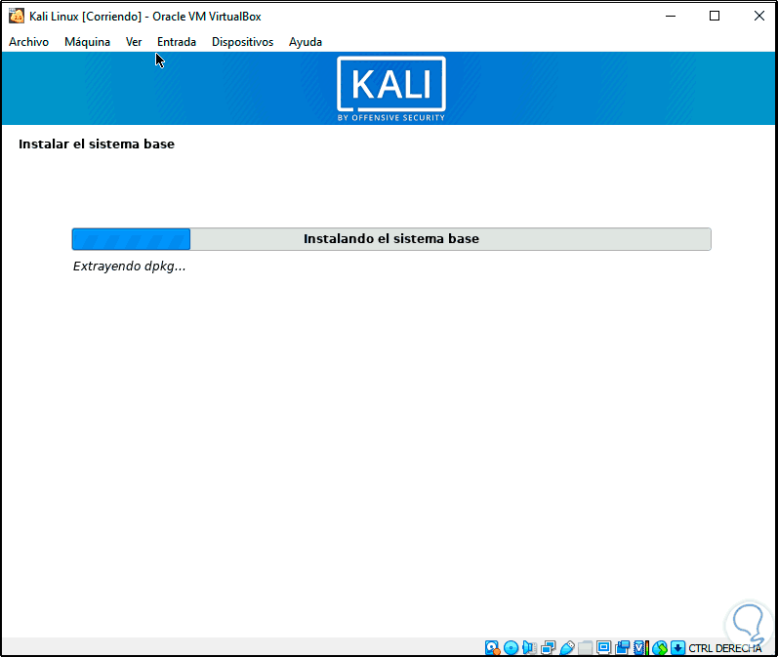Click the Extrayendo dpkg status text

pos(129,267)
